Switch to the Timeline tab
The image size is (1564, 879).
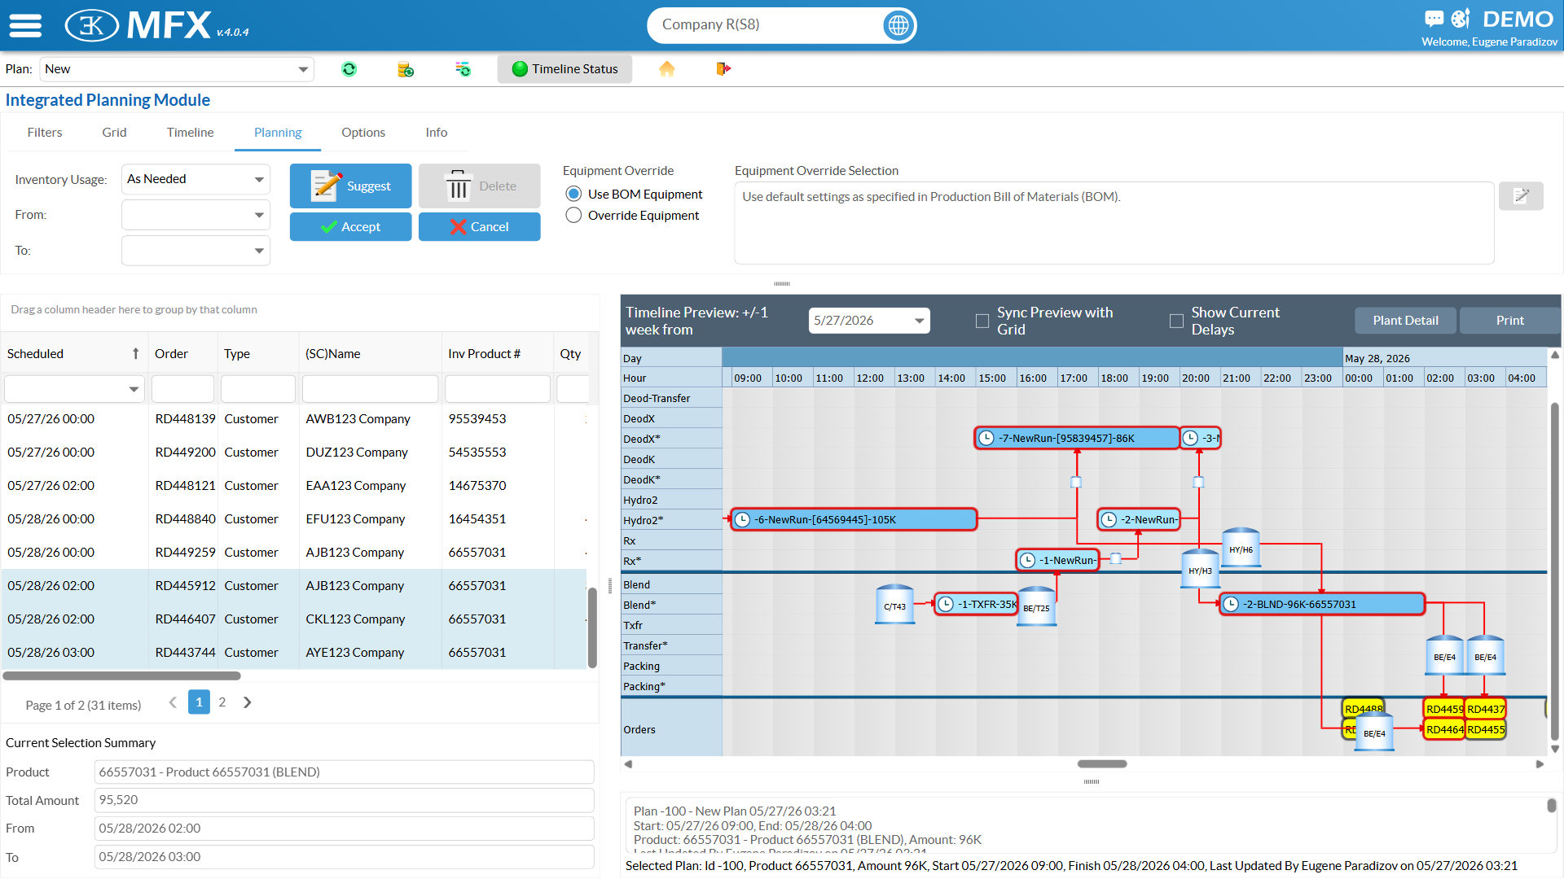click(x=190, y=132)
